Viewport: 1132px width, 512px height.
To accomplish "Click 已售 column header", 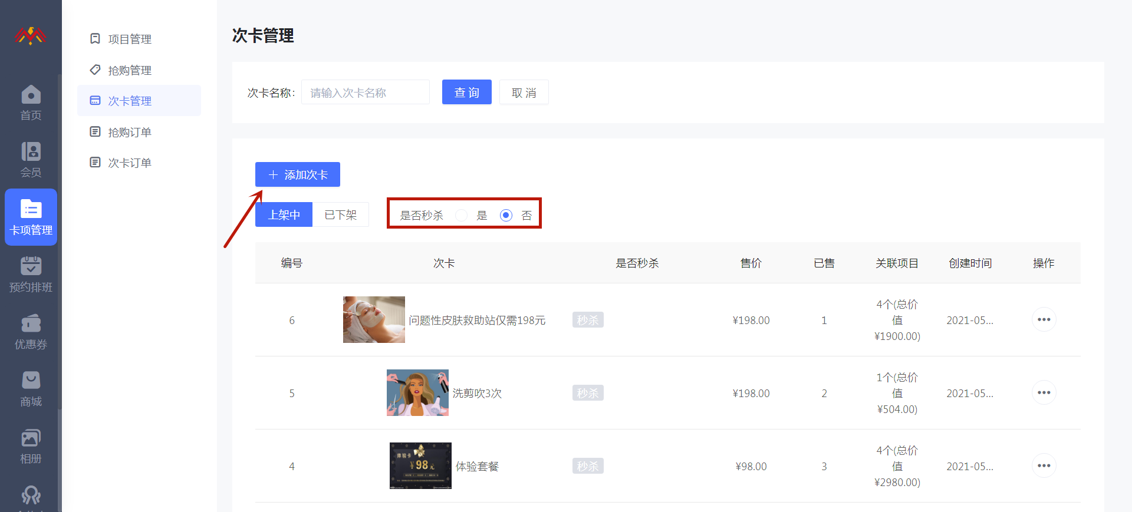I will click(824, 263).
